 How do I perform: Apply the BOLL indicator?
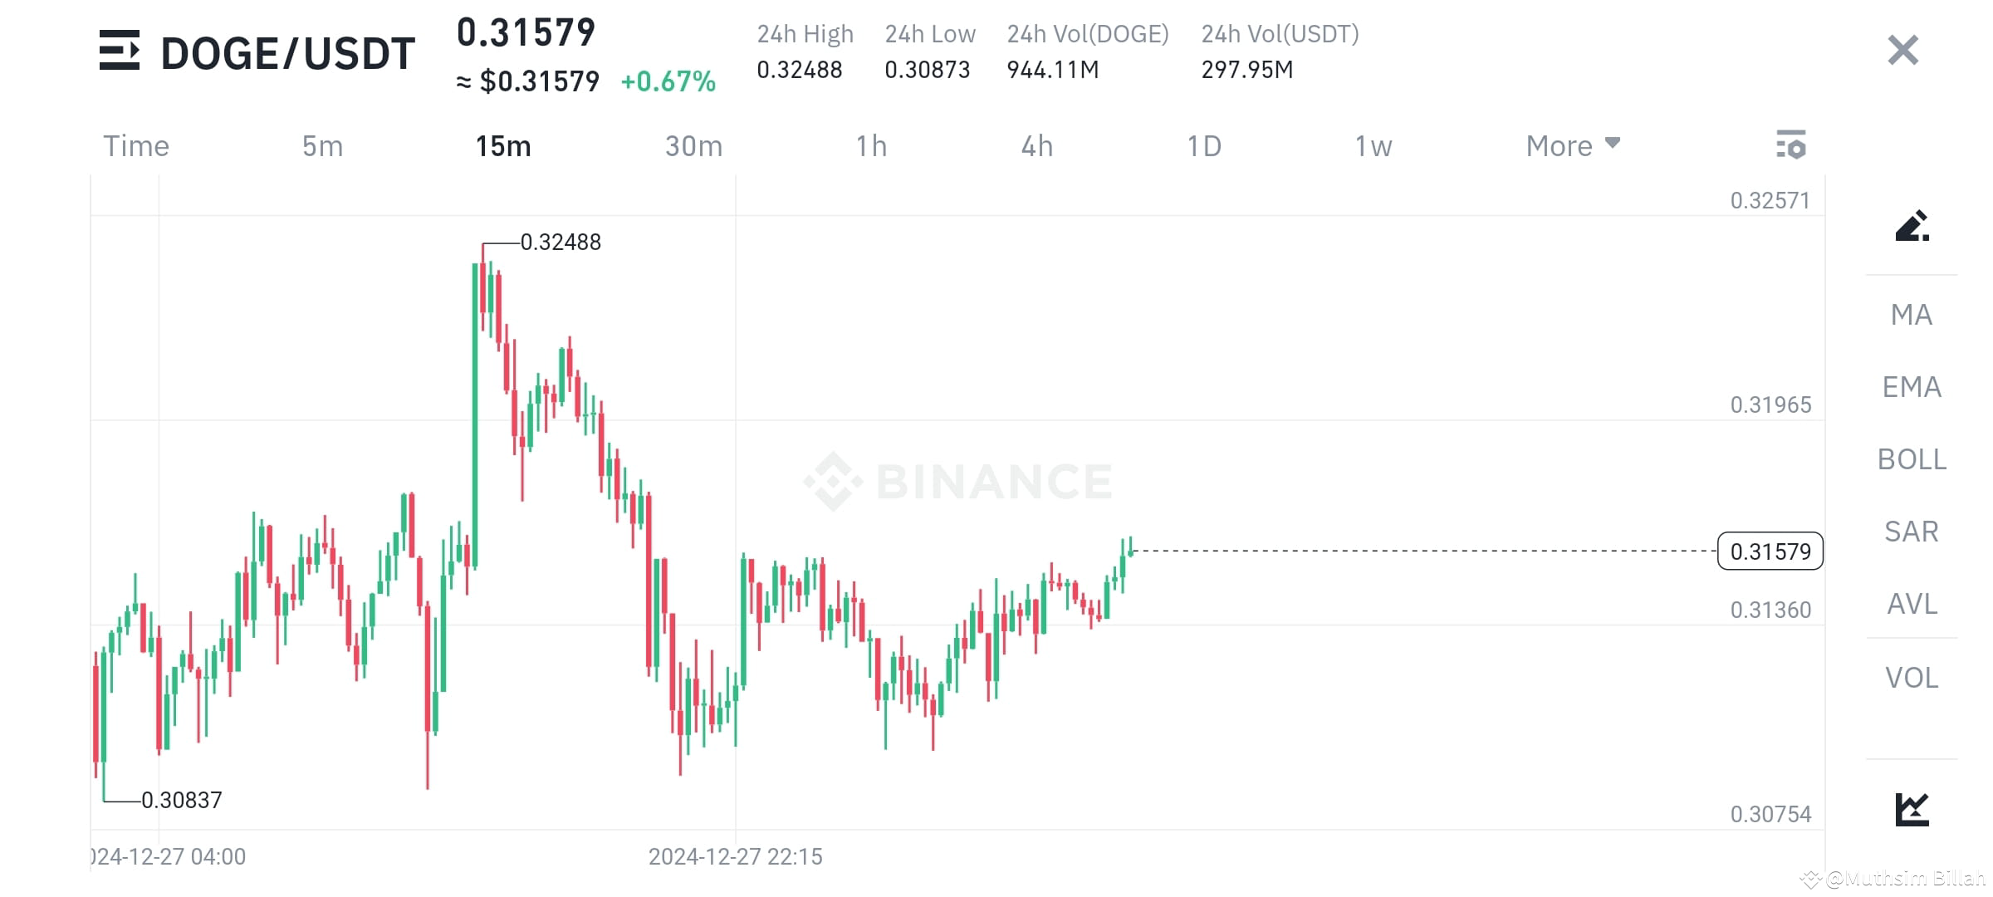coord(1912,458)
